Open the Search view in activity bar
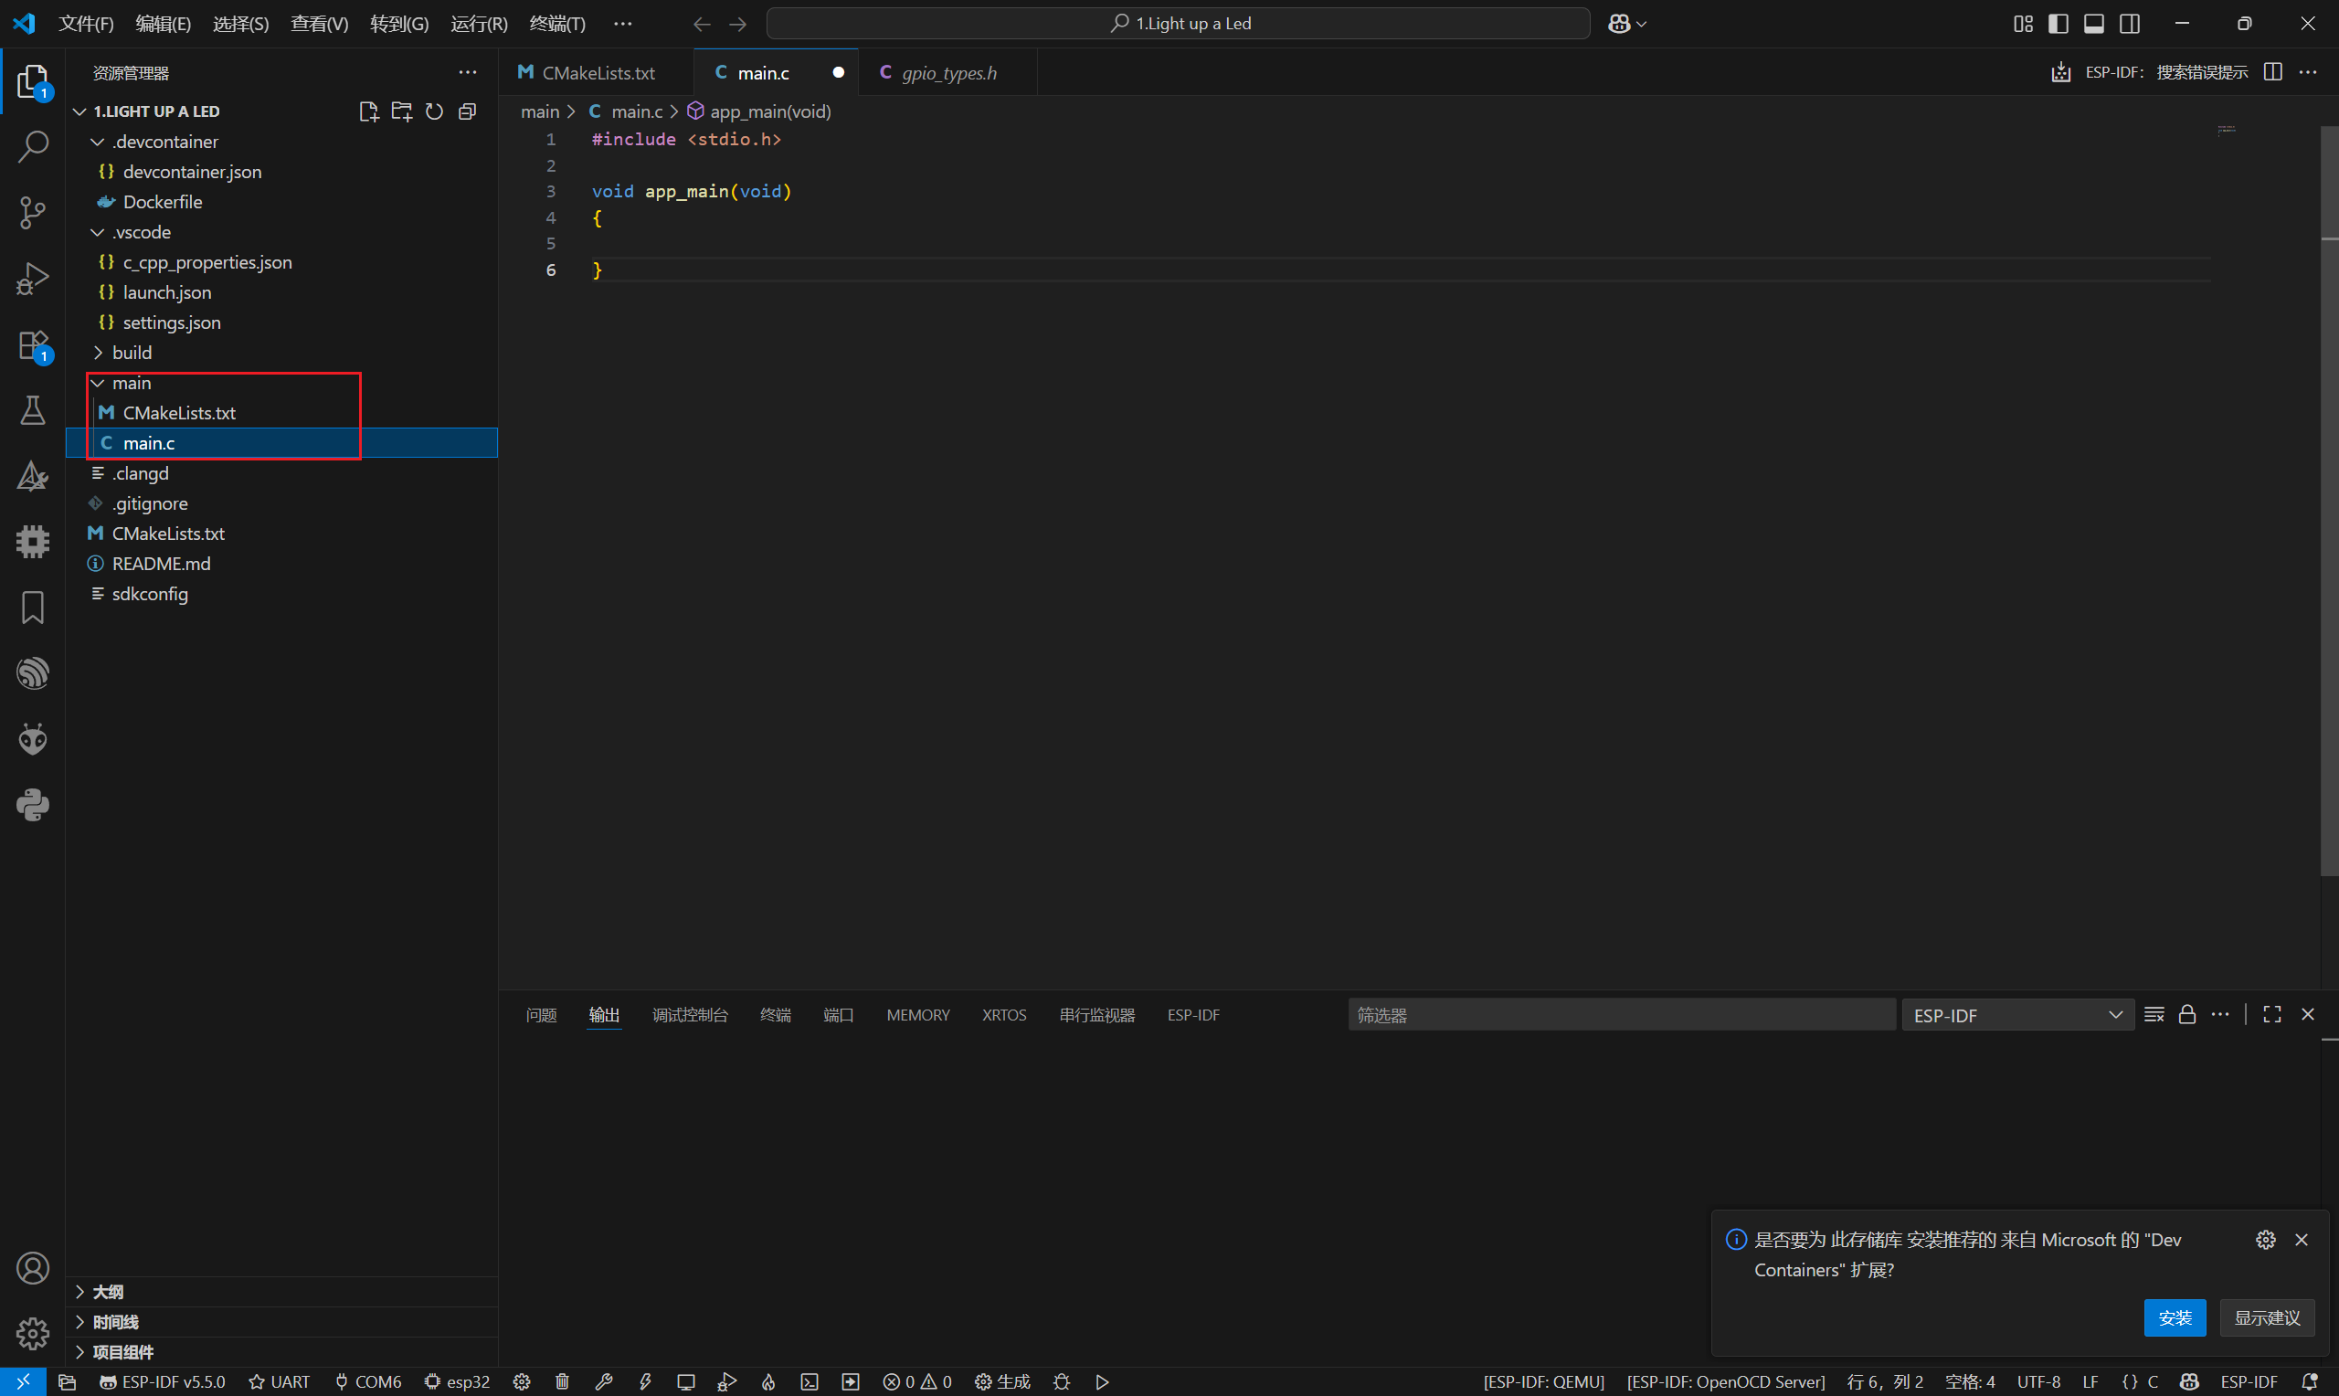 tap(33, 147)
